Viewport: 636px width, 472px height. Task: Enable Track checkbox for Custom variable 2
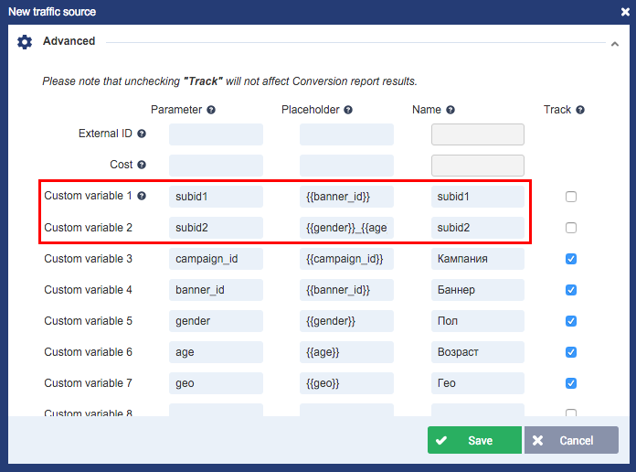(x=571, y=228)
